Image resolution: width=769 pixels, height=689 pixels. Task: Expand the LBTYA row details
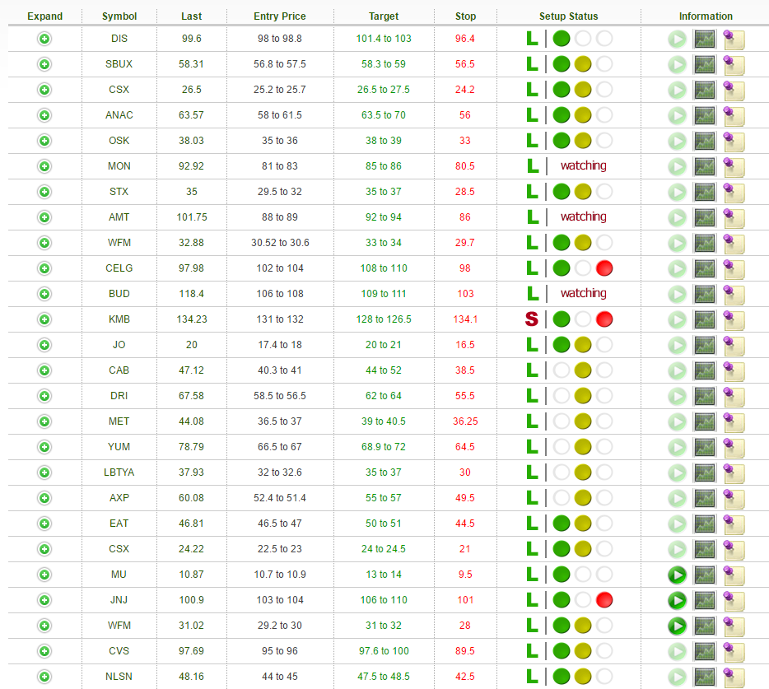pyautogui.click(x=44, y=473)
